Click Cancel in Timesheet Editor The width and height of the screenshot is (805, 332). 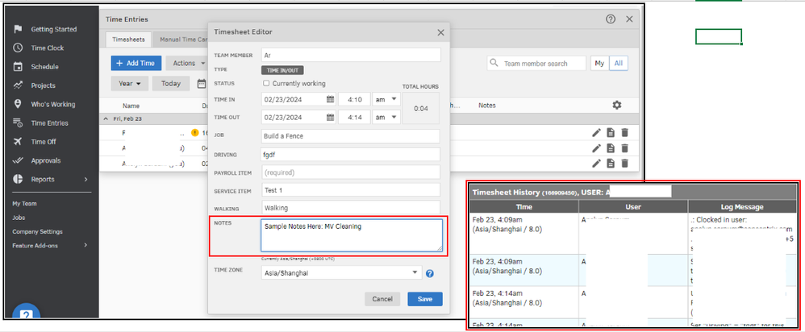382,299
